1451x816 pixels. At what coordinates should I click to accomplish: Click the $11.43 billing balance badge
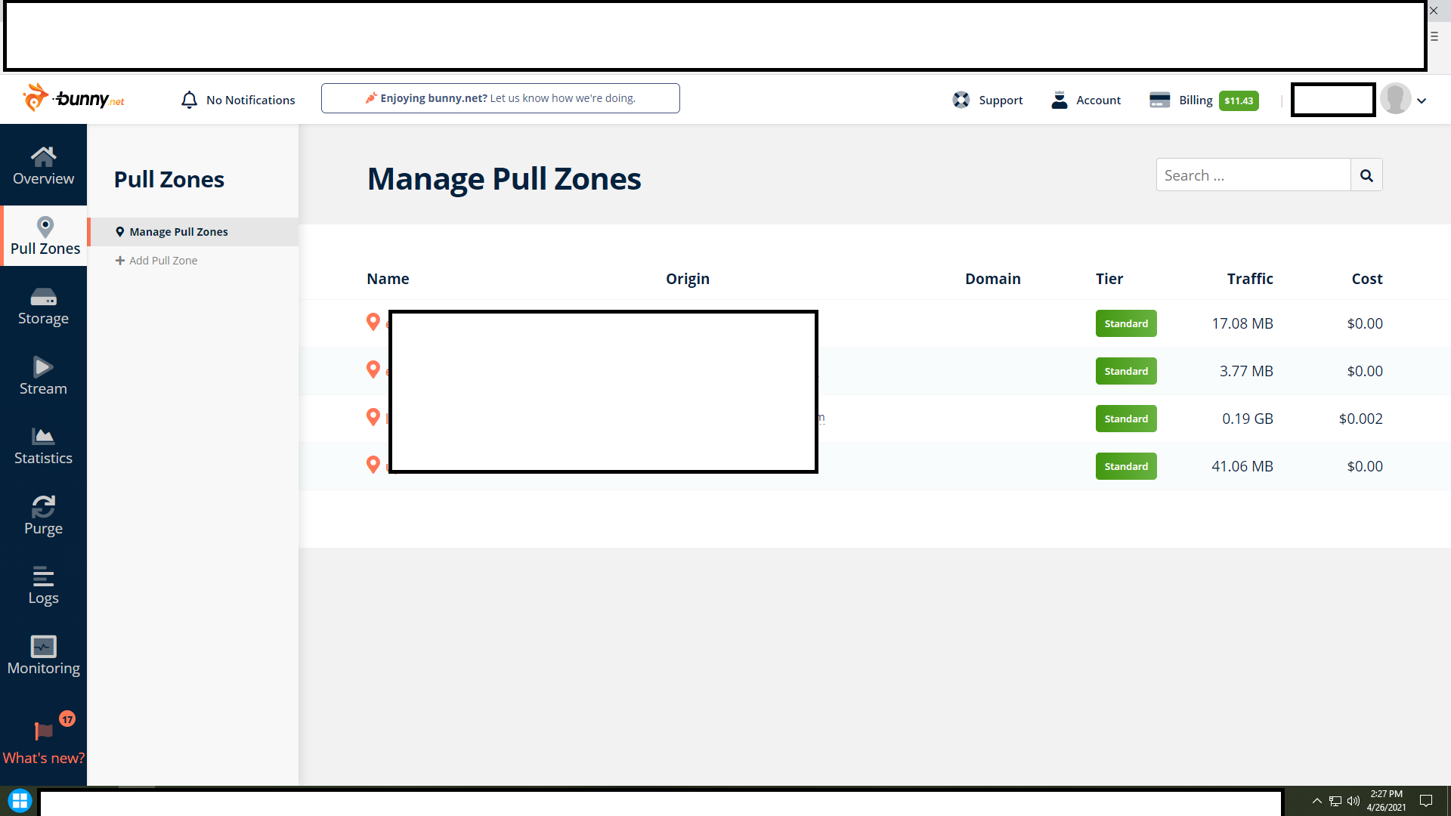click(1239, 100)
